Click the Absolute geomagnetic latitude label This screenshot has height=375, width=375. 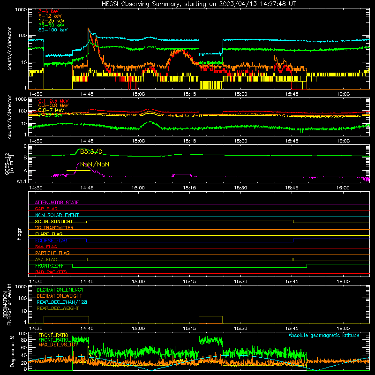(324, 335)
